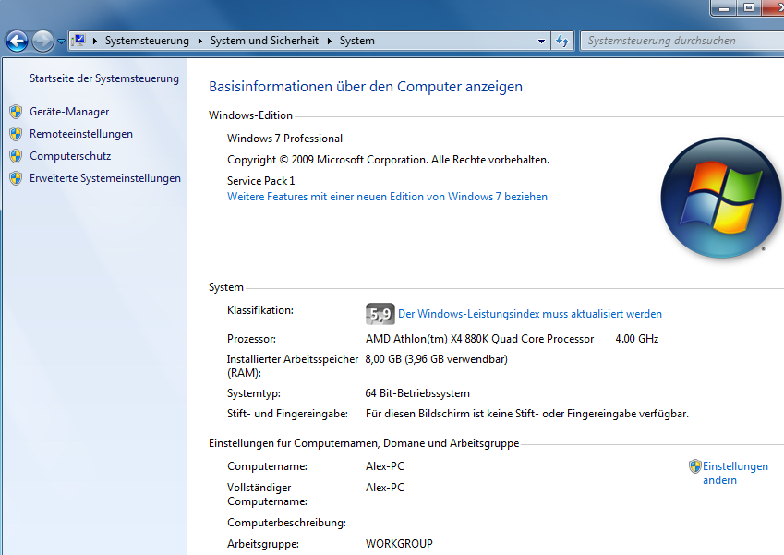The width and height of the screenshot is (784, 555).
Task: Click the Windows logo orb
Action: pos(720,198)
